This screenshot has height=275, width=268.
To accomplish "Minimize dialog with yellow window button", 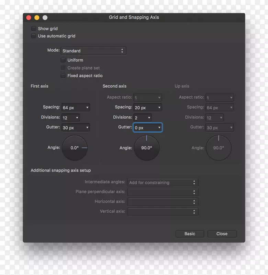I will point(37,18).
